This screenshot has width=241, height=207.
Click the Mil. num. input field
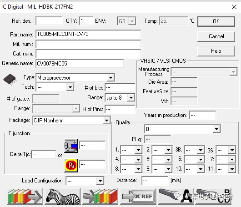[88, 44]
